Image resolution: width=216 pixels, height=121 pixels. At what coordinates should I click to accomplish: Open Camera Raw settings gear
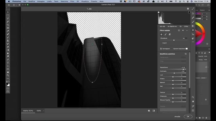(188, 9)
